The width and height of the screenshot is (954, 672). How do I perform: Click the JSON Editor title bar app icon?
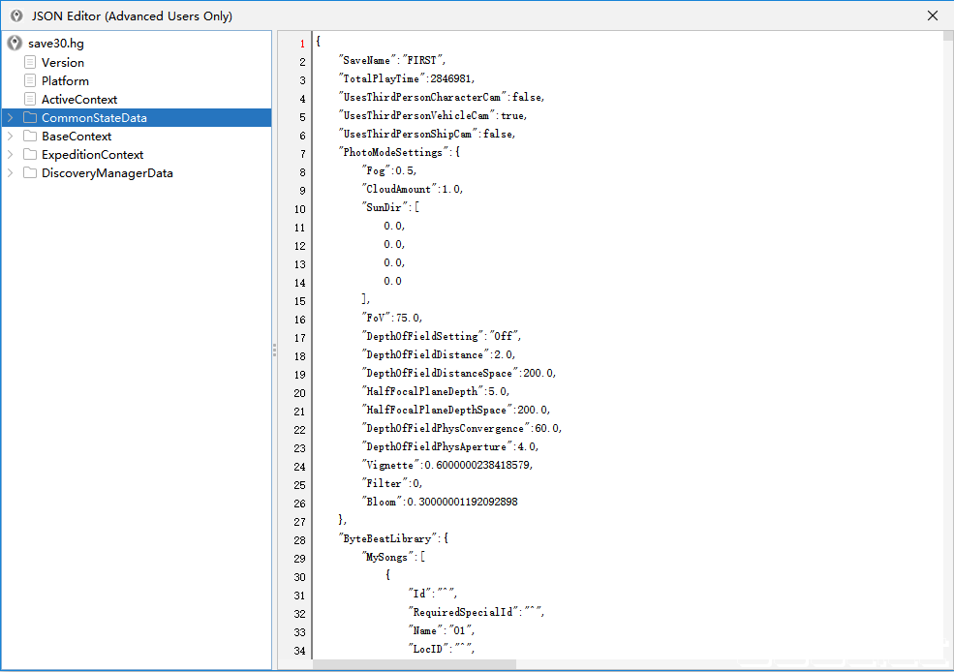[x=16, y=15]
